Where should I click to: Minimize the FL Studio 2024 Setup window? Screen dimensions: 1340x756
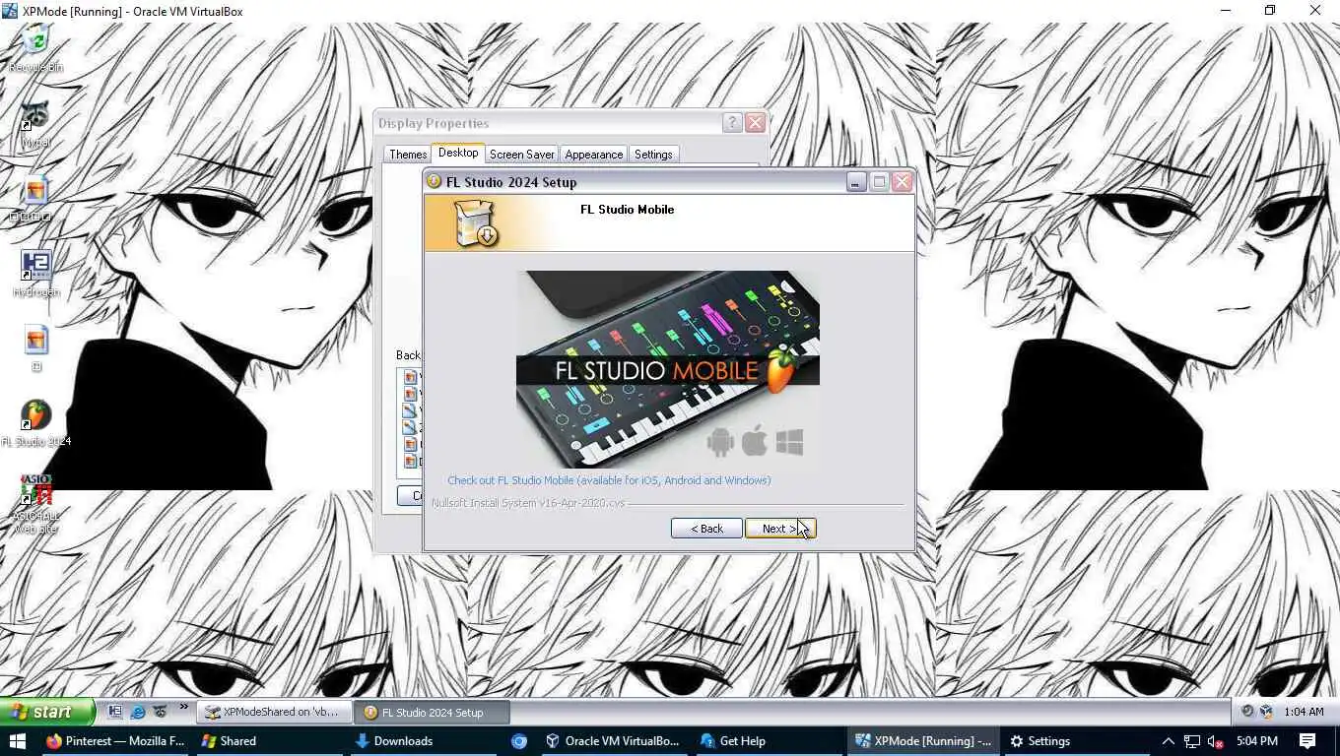(856, 182)
